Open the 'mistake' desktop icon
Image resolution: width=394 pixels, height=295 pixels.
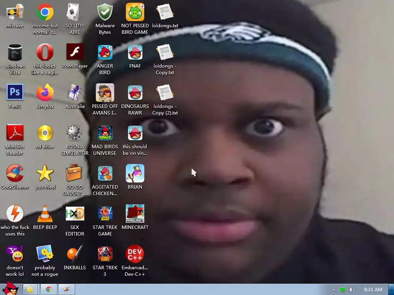(15, 12)
